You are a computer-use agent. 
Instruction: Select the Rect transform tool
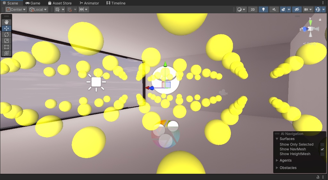click(6, 47)
